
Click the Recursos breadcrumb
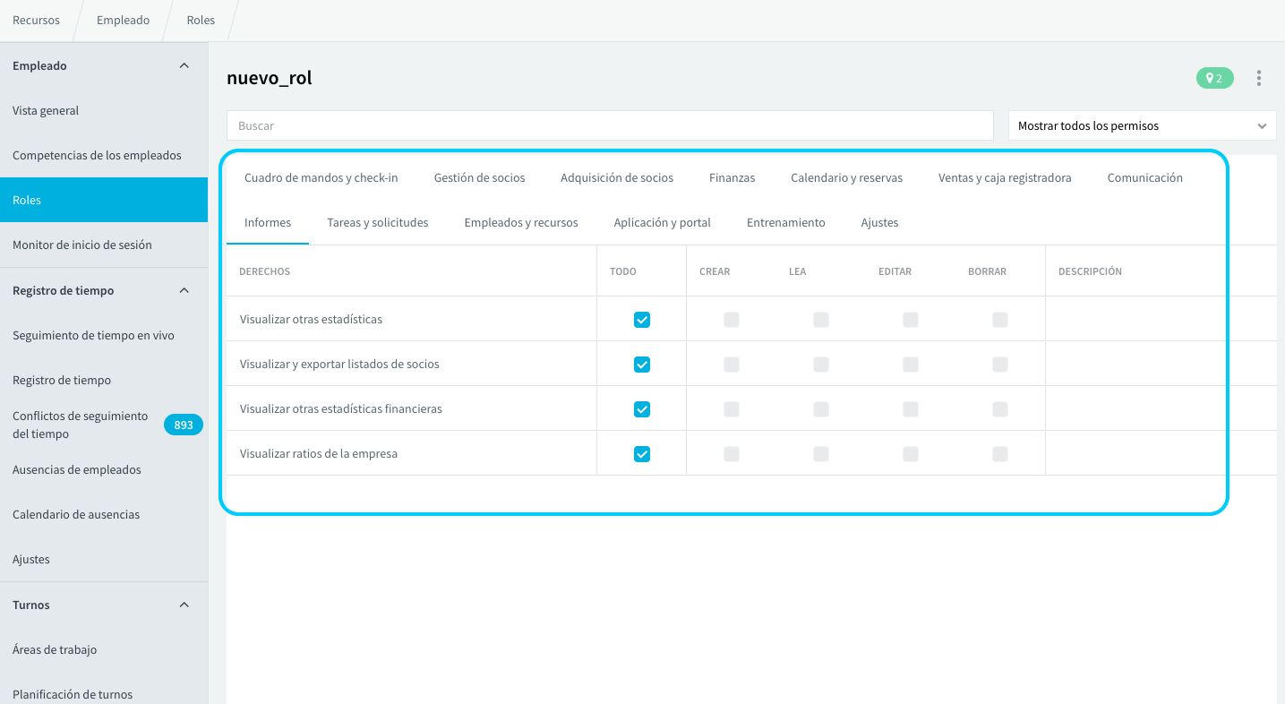pyautogui.click(x=36, y=21)
